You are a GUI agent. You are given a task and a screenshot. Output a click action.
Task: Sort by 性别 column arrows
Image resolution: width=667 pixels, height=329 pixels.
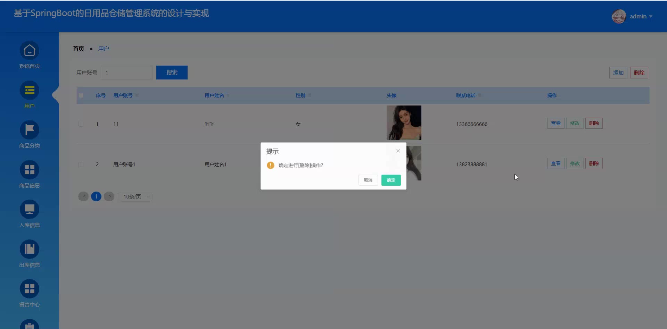(310, 95)
